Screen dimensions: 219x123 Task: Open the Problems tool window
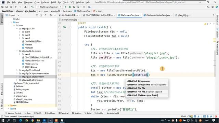click(50, 113)
